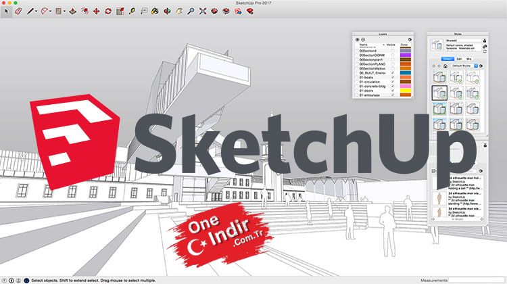Click the Visible column header in Layers
Screen dimensions: 507x284
[391, 45]
